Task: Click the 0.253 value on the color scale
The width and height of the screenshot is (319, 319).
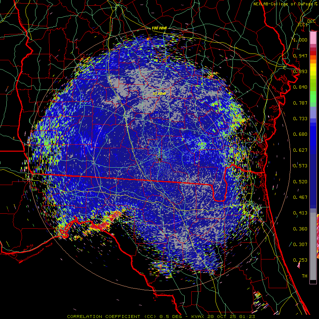Action: click(300, 260)
